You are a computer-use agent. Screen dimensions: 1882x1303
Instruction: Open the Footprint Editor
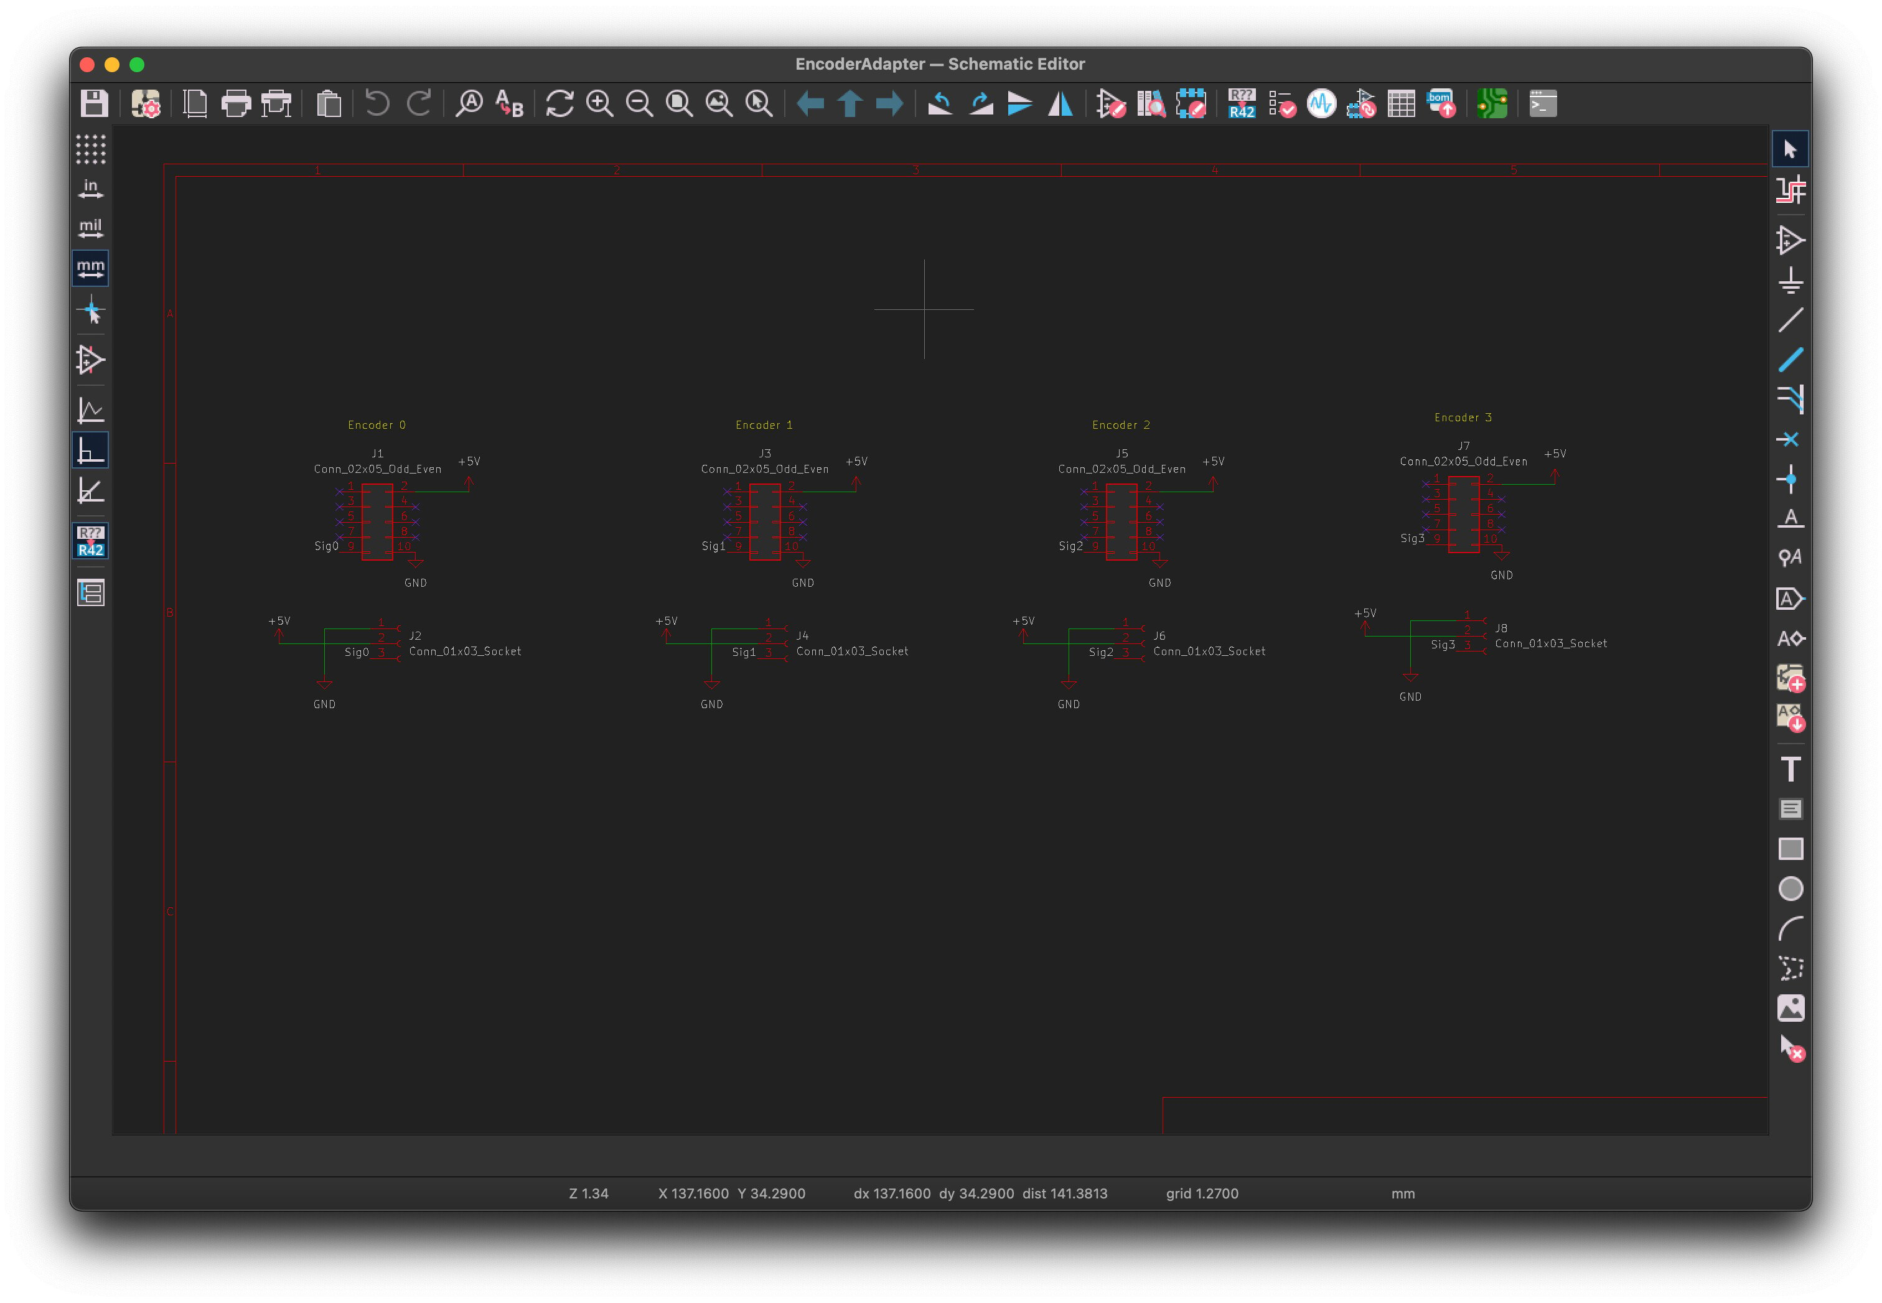(1191, 104)
